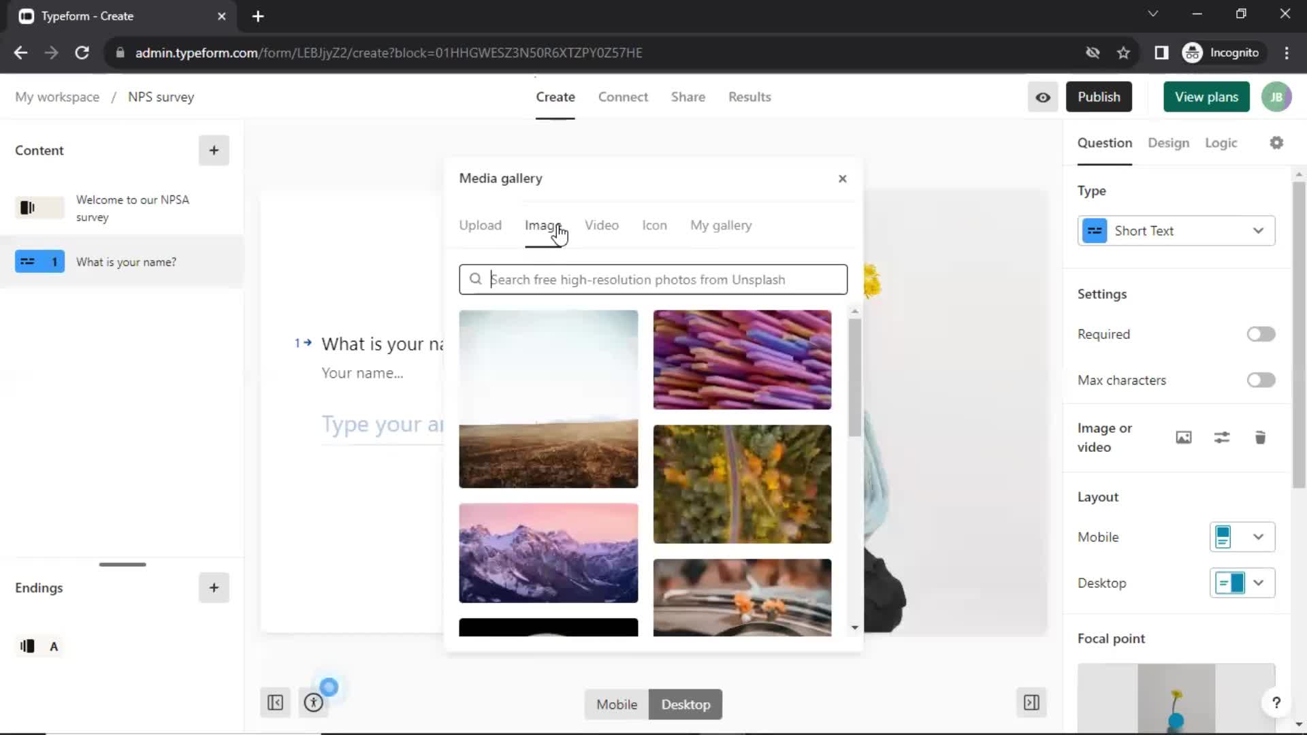This screenshot has height=735, width=1307.
Task: Bookmark this page with the star icon
Action: [1123, 52]
